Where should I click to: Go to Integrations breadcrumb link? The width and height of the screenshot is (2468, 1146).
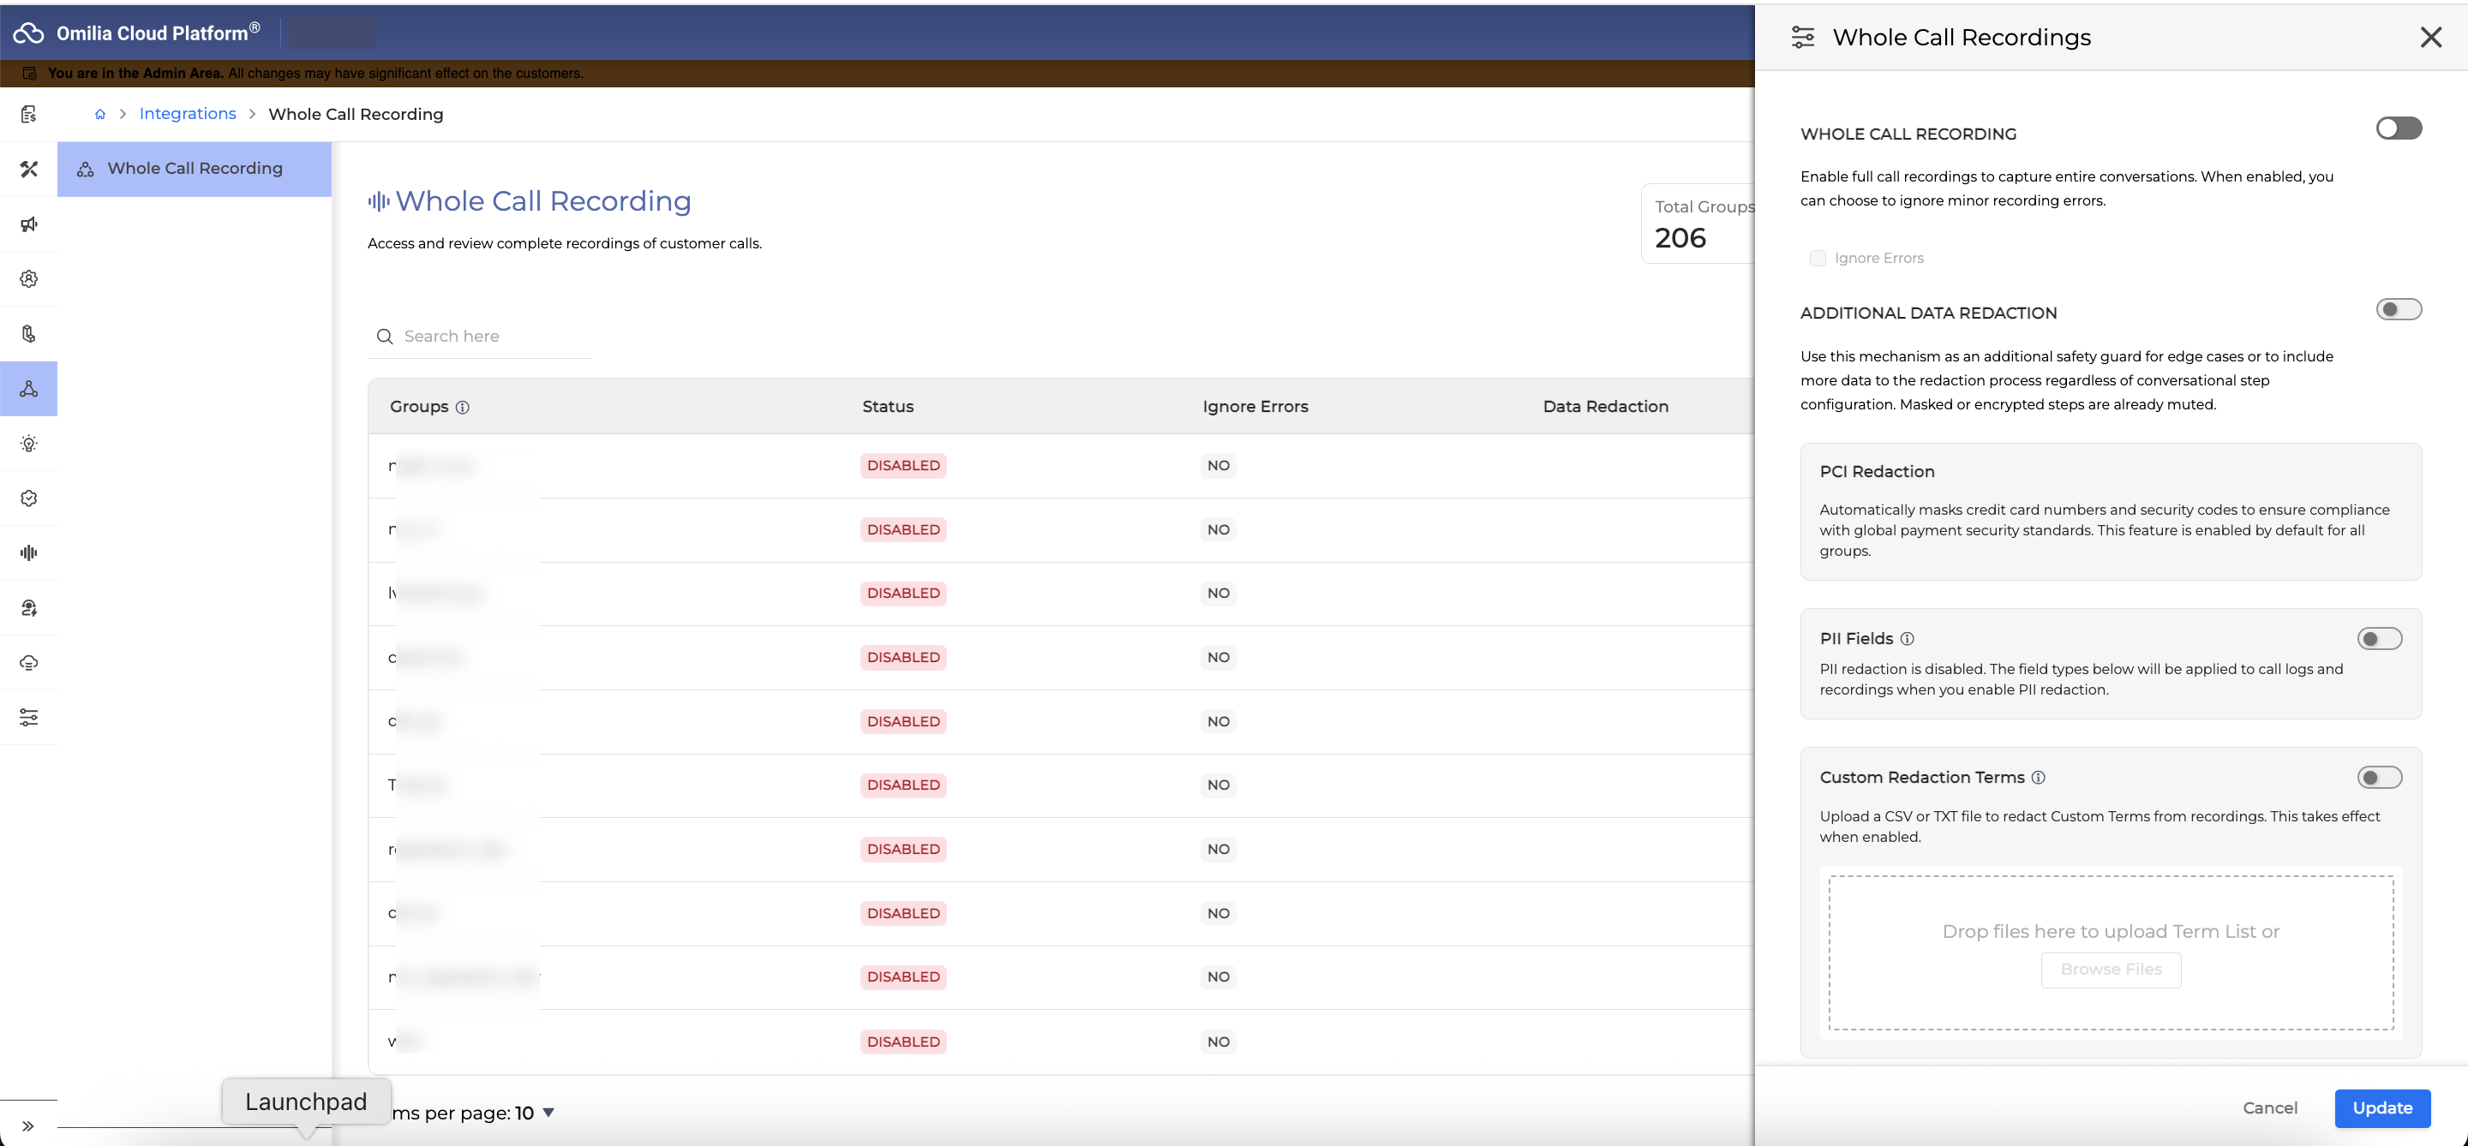point(188,114)
